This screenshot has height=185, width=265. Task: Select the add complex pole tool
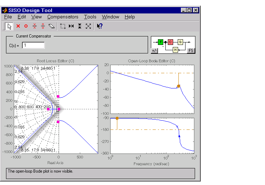[35, 26]
